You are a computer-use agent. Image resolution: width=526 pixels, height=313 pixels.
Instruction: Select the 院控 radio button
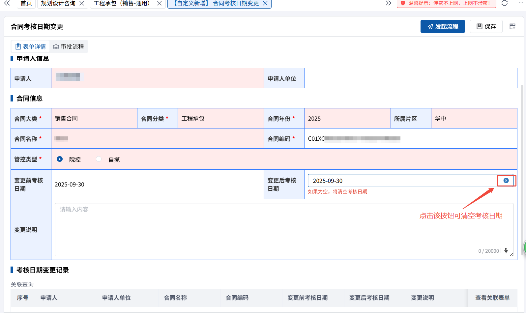pyautogui.click(x=60, y=159)
